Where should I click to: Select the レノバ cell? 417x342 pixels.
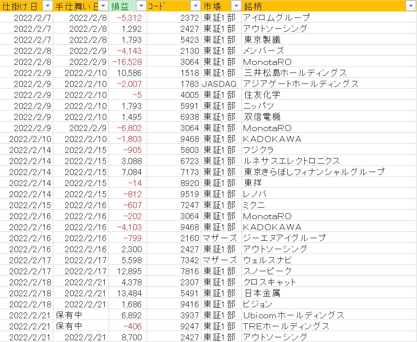[329, 194]
